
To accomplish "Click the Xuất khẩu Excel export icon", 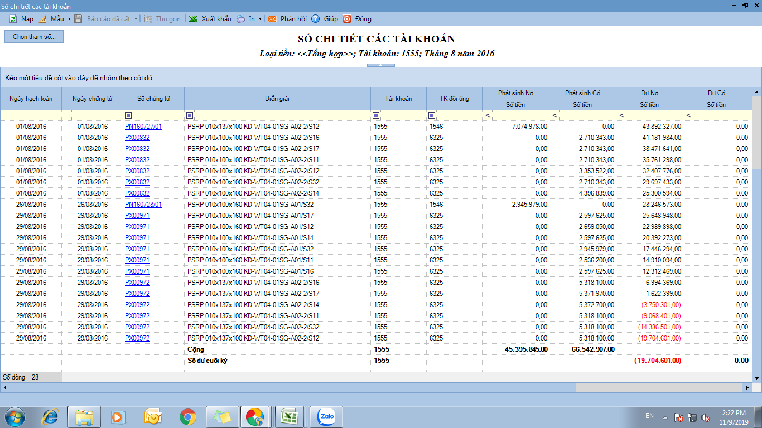I will coord(193,19).
